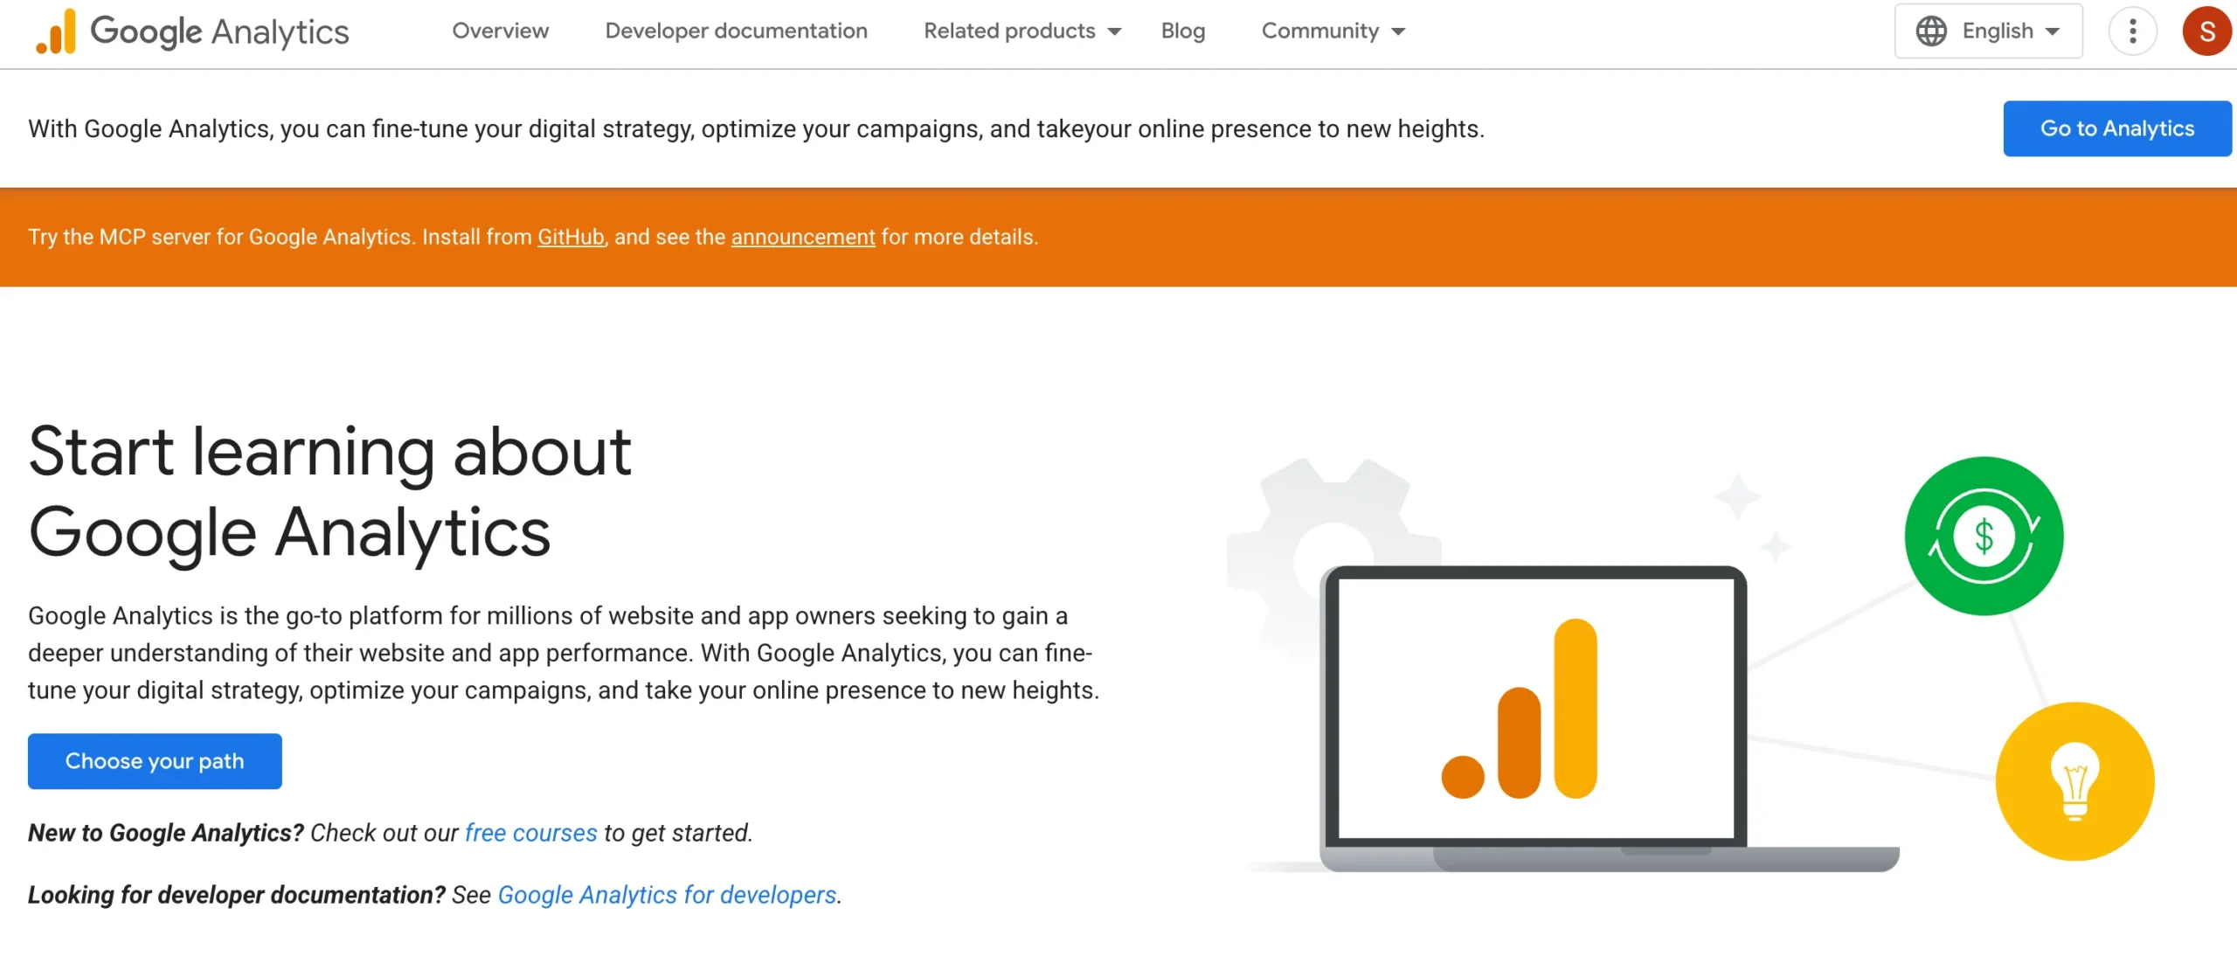Screen dimensions: 2237x963
Task: Click the globe language icon
Action: (x=1931, y=31)
